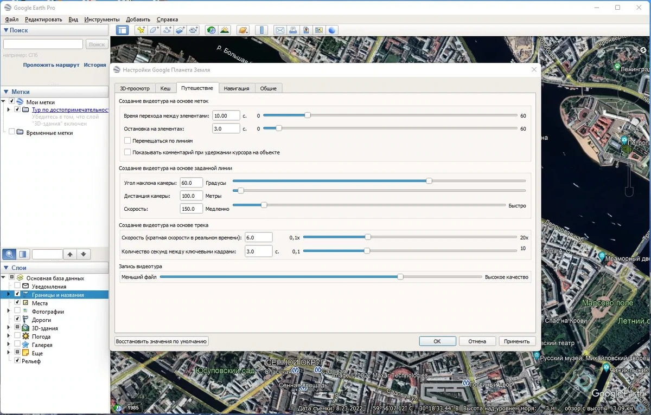
Task: Check Показывать комментарий при удержании курсора
Action: pos(127,152)
